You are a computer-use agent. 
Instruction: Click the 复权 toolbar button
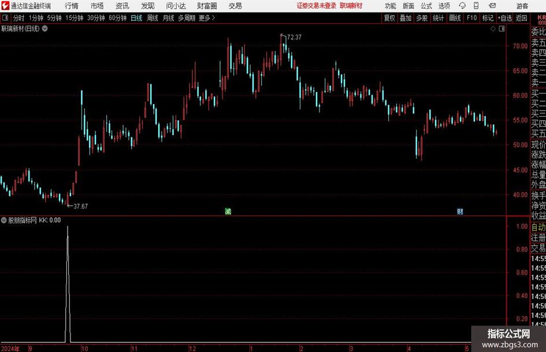(x=389, y=18)
